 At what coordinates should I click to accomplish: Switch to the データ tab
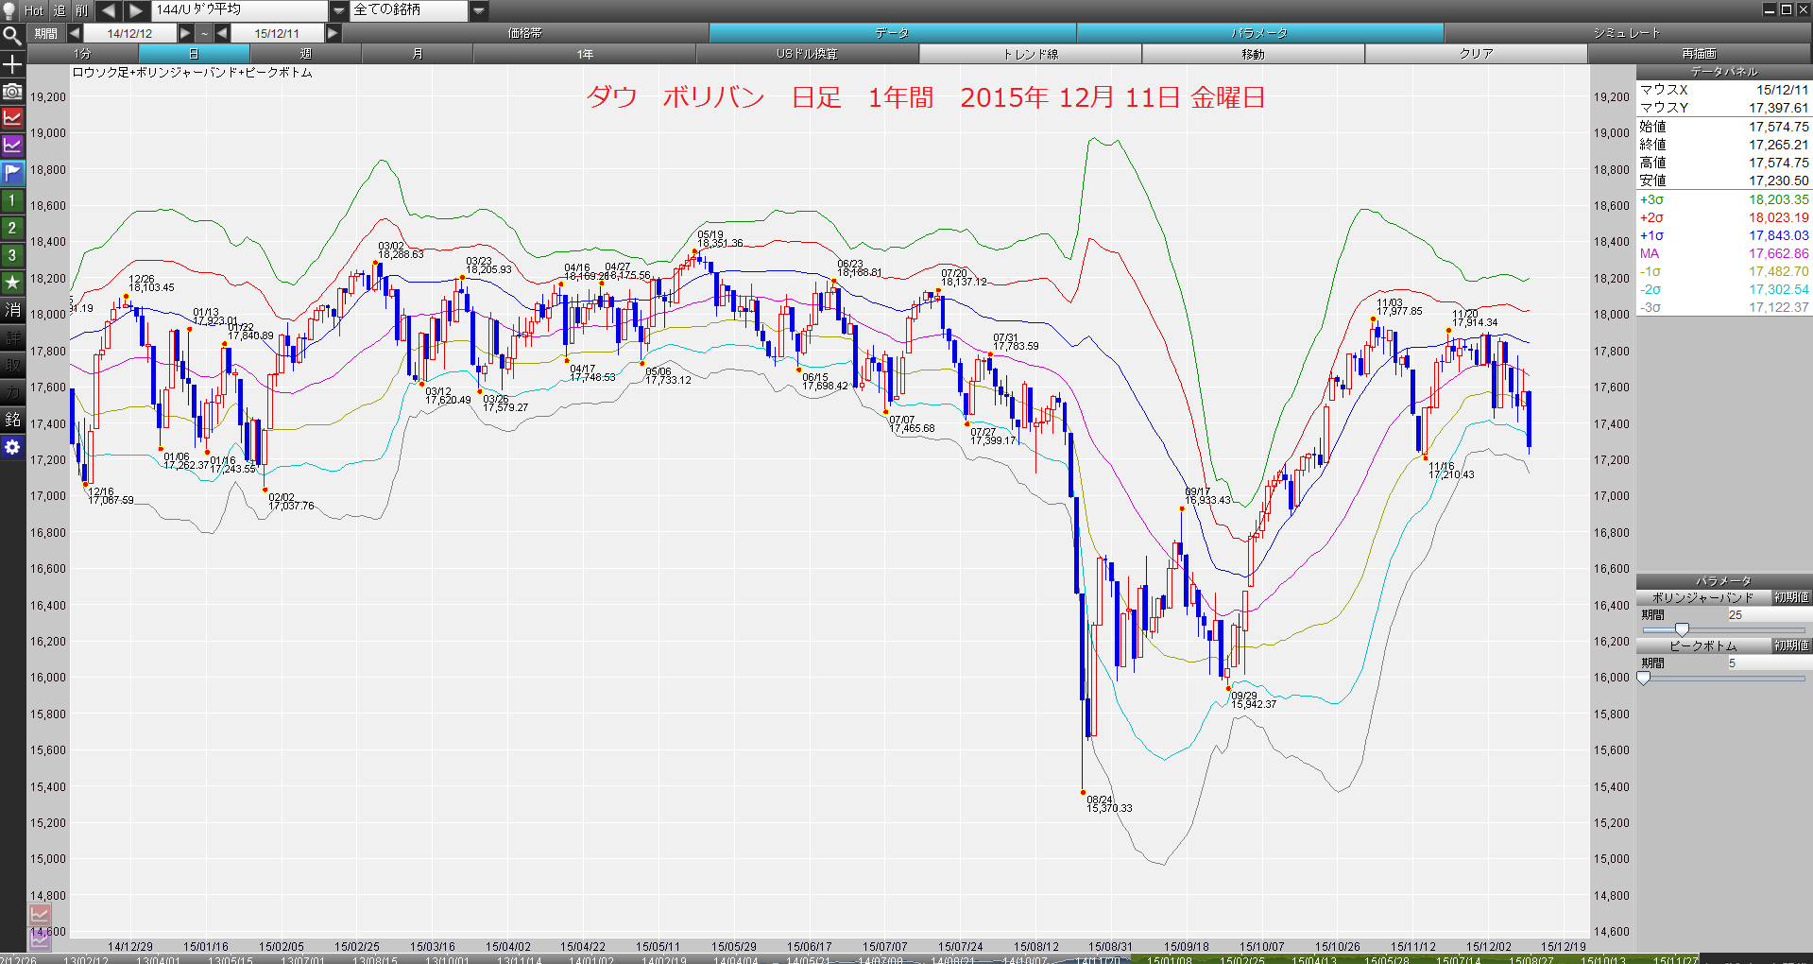892,33
